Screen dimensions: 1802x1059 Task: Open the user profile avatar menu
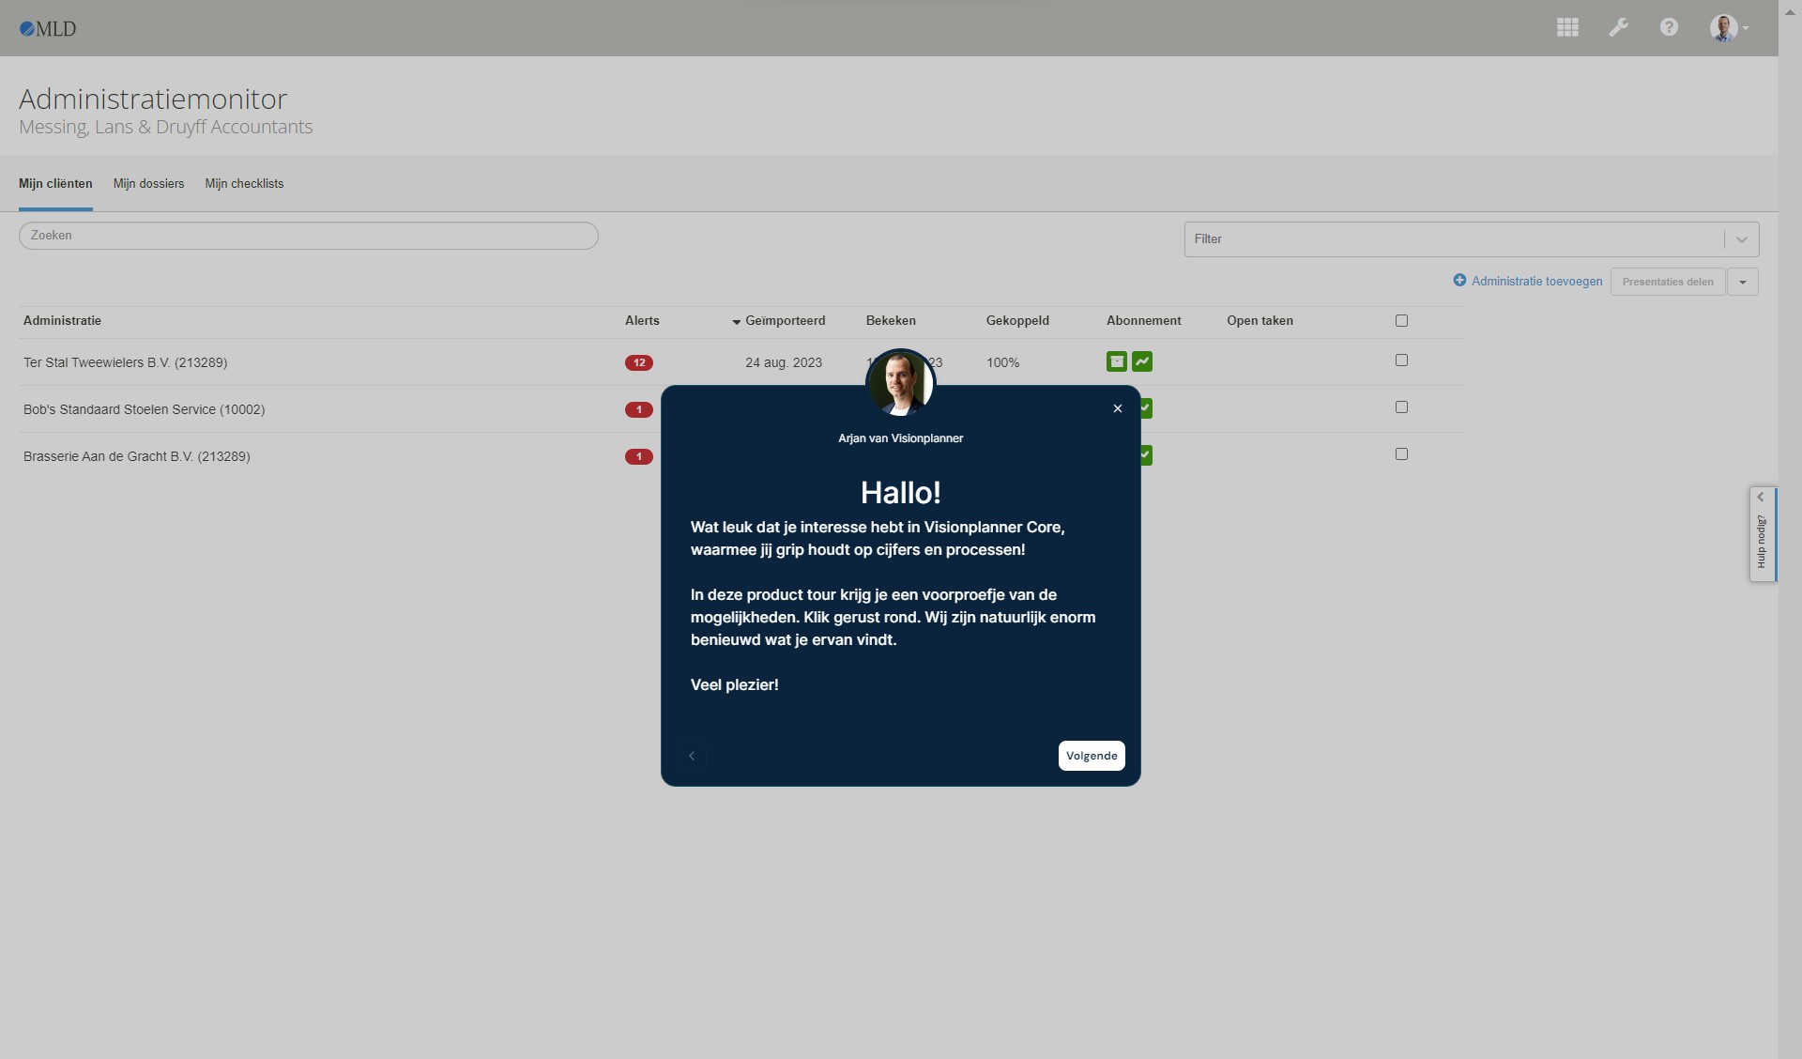point(1728,28)
